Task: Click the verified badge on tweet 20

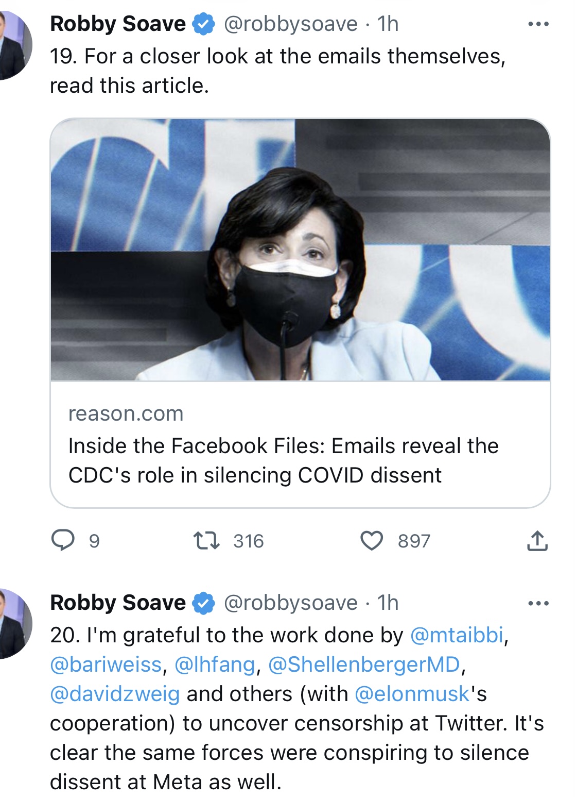Action: [x=204, y=603]
